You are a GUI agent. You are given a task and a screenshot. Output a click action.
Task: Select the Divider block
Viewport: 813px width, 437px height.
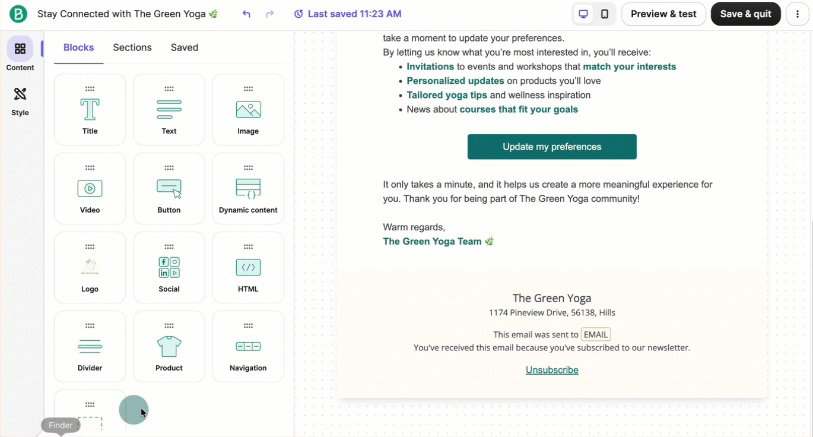[x=90, y=346]
